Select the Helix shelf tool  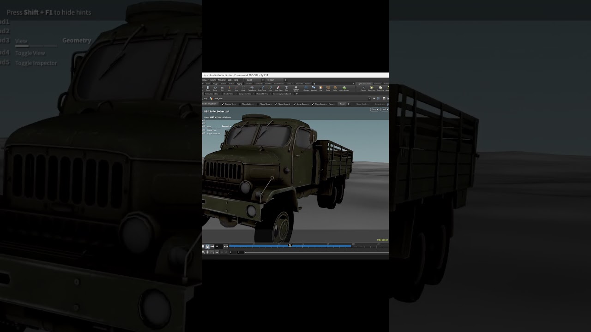coord(335,89)
